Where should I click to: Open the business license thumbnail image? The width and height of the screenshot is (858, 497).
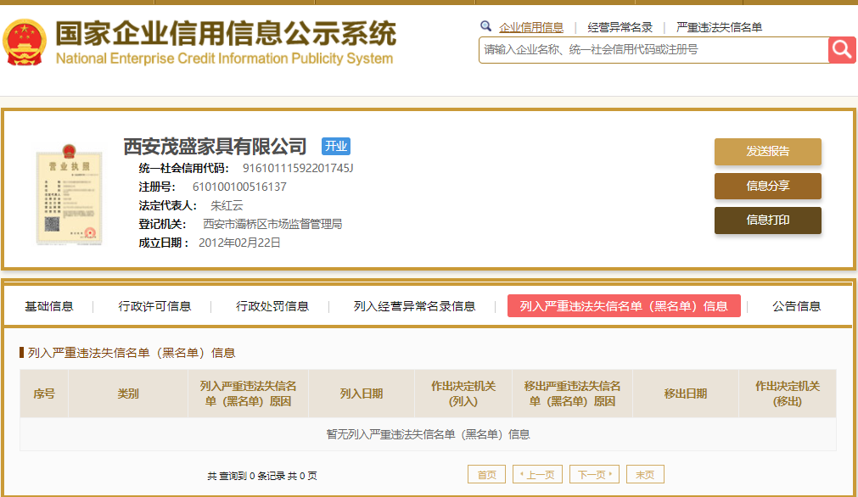[x=69, y=194]
